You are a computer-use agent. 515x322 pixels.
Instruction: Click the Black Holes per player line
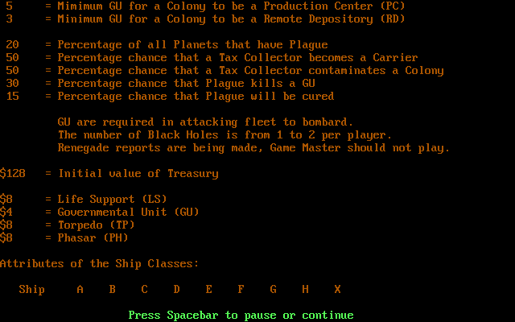point(225,135)
